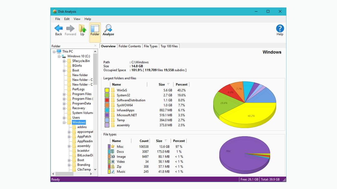Click the Analyze magnifier icon
Image resolution: width=337 pixels, height=189 pixels.
tap(108, 29)
